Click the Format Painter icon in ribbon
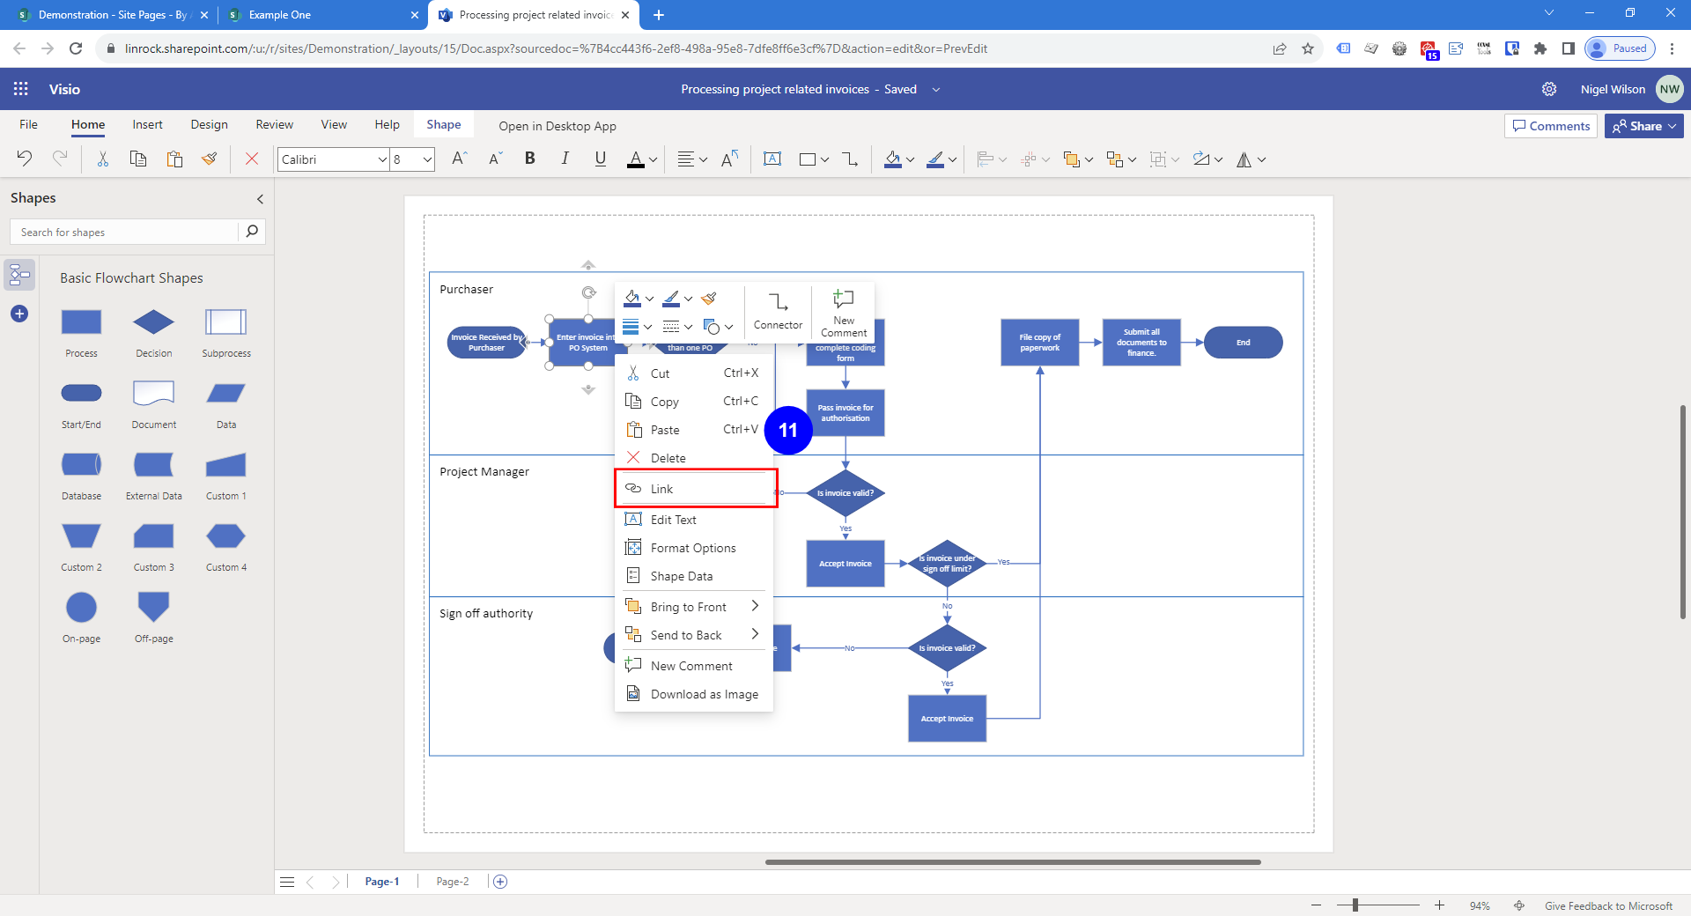The width and height of the screenshot is (1691, 916). (210, 159)
